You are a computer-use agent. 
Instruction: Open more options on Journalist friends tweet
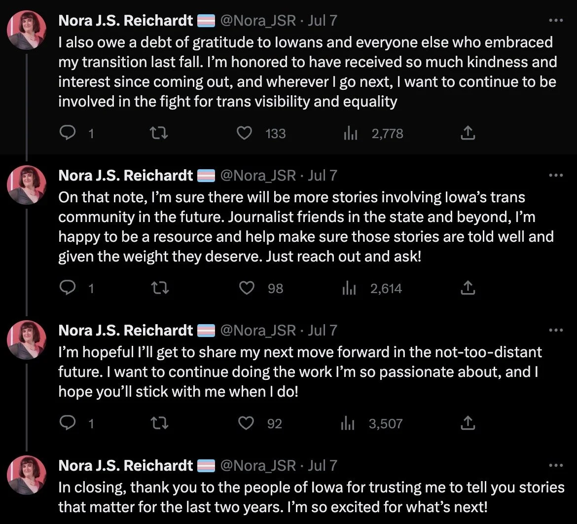pyautogui.click(x=555, y=176)
